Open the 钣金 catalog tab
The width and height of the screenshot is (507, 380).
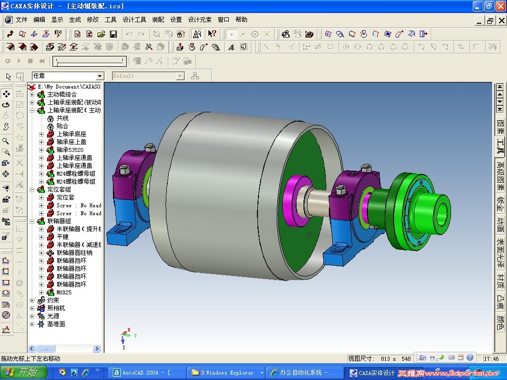(500, 204)
